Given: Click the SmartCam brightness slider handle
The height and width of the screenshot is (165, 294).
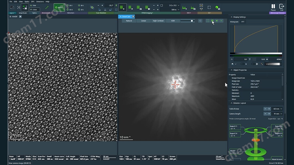Looking at the screenshot, I should pyautogui.click(x=192, y=21).
